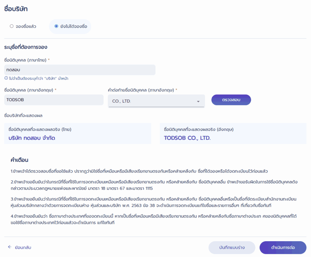Click the ระบุชื่อที่ต้องการจอง section heading
The height and width of the screenshot is (257, 311).
(26, 47)
